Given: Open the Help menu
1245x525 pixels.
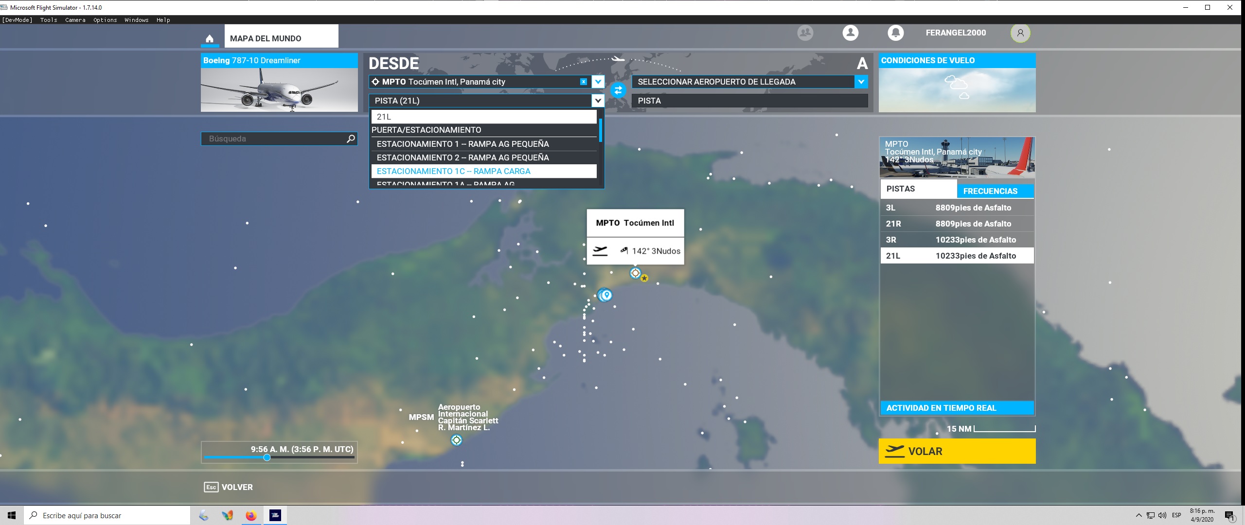Looking at the screenshot, I should 163,20.
